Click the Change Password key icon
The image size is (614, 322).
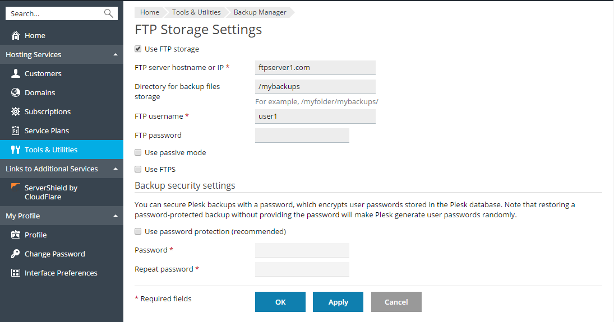tap(16, 254)
